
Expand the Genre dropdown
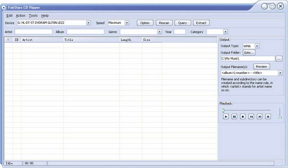159,32
